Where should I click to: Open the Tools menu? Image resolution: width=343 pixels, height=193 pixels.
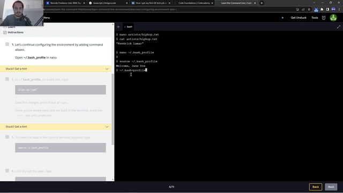coord(315,18)
